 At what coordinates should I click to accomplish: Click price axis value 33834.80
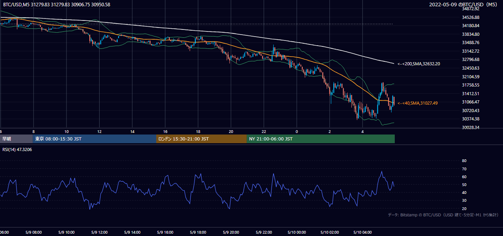point(470,34)
